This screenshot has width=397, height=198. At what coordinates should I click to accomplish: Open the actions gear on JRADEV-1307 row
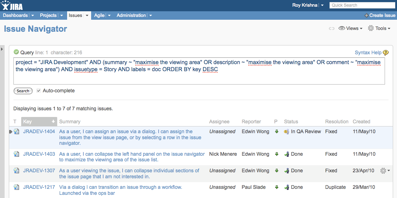click(x=385, y=171)
